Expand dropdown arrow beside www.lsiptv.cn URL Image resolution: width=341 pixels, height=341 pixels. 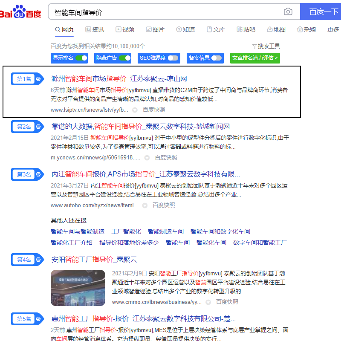135,110
